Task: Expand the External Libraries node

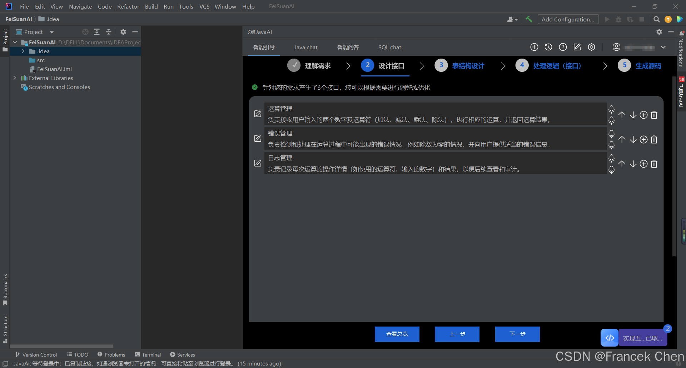Action: 15,78
